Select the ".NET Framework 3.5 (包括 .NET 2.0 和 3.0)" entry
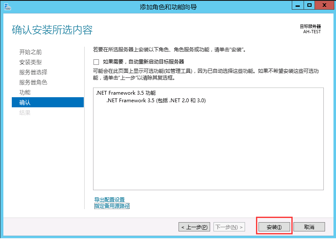This screenshot has height=239, width=336. pyautogui.click(x=156, y=101)
